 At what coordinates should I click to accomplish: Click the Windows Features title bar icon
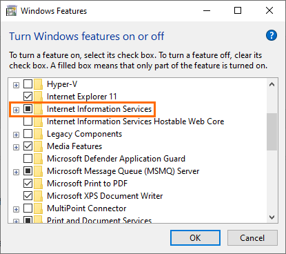11,10
